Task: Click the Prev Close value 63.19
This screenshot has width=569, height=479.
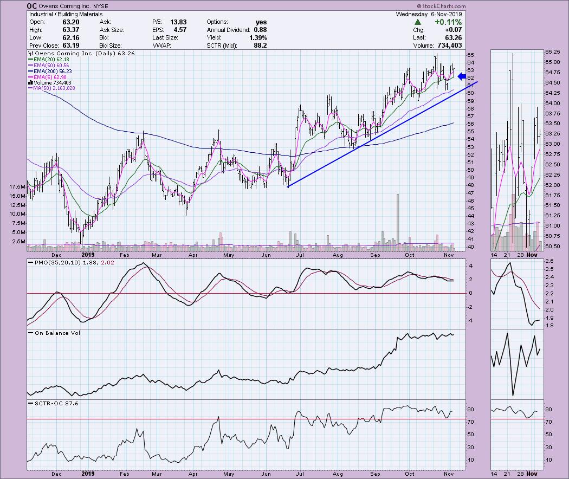Action: point(71,46)
